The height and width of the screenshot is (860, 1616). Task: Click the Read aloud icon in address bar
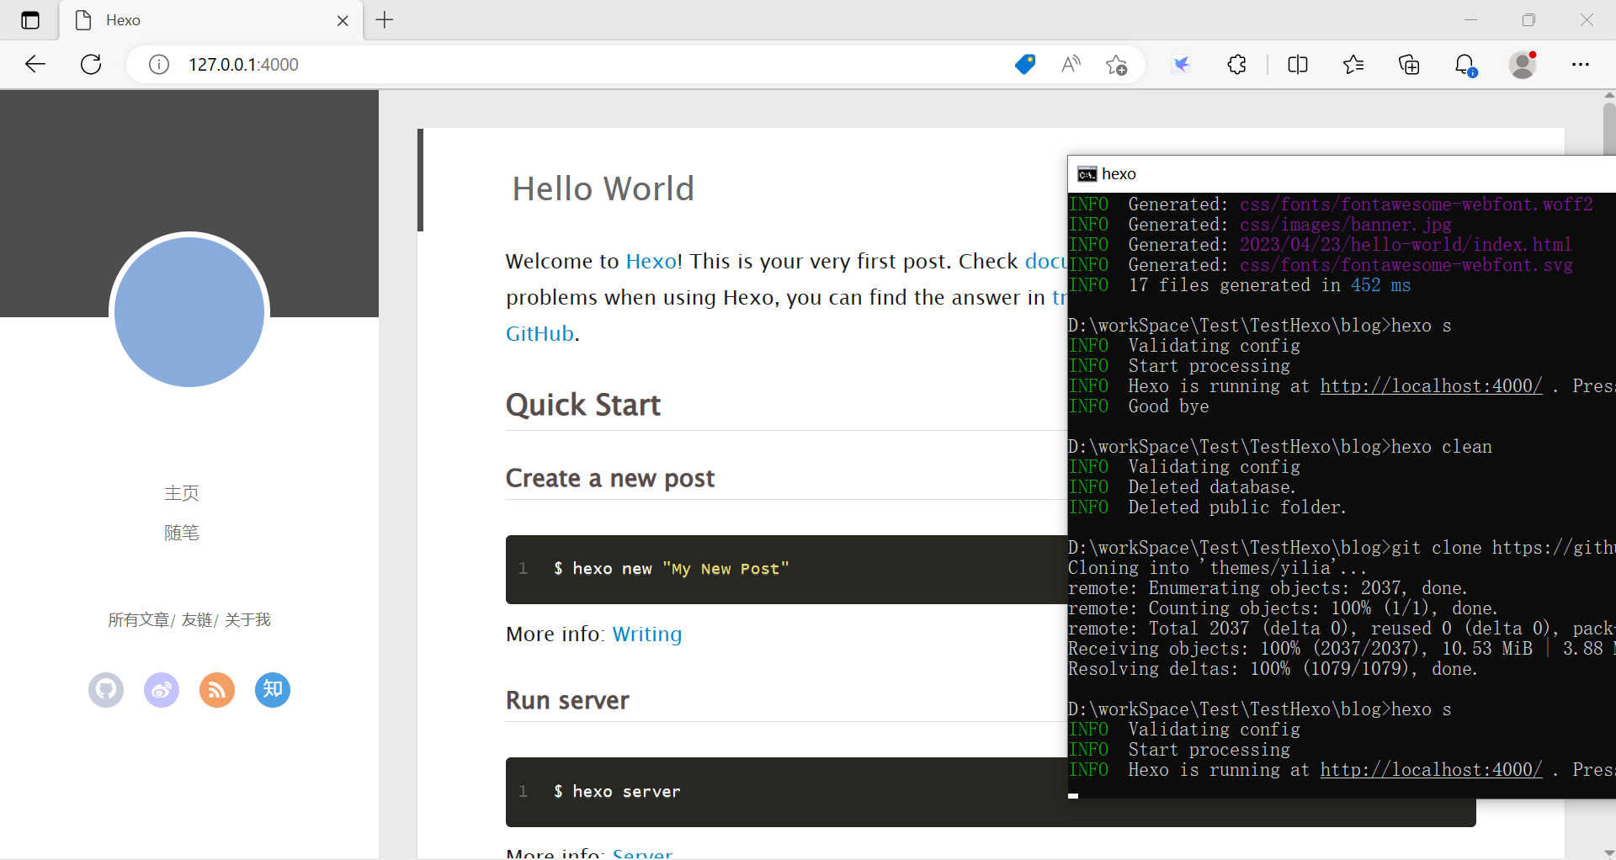pyautogui.click(x=1071, y=64)
